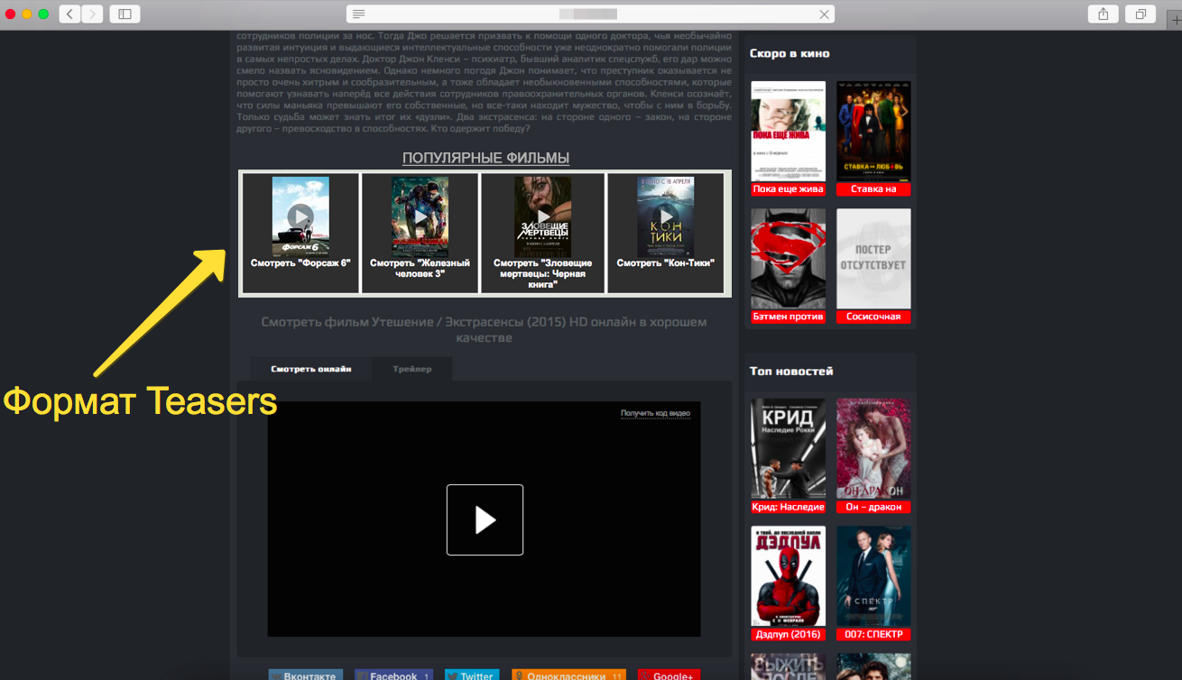
Task: Open the Share menu icon
Action: tap(1103, 14)
